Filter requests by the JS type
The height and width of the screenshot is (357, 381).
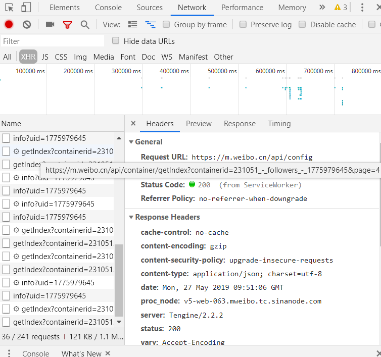point(45,57)
